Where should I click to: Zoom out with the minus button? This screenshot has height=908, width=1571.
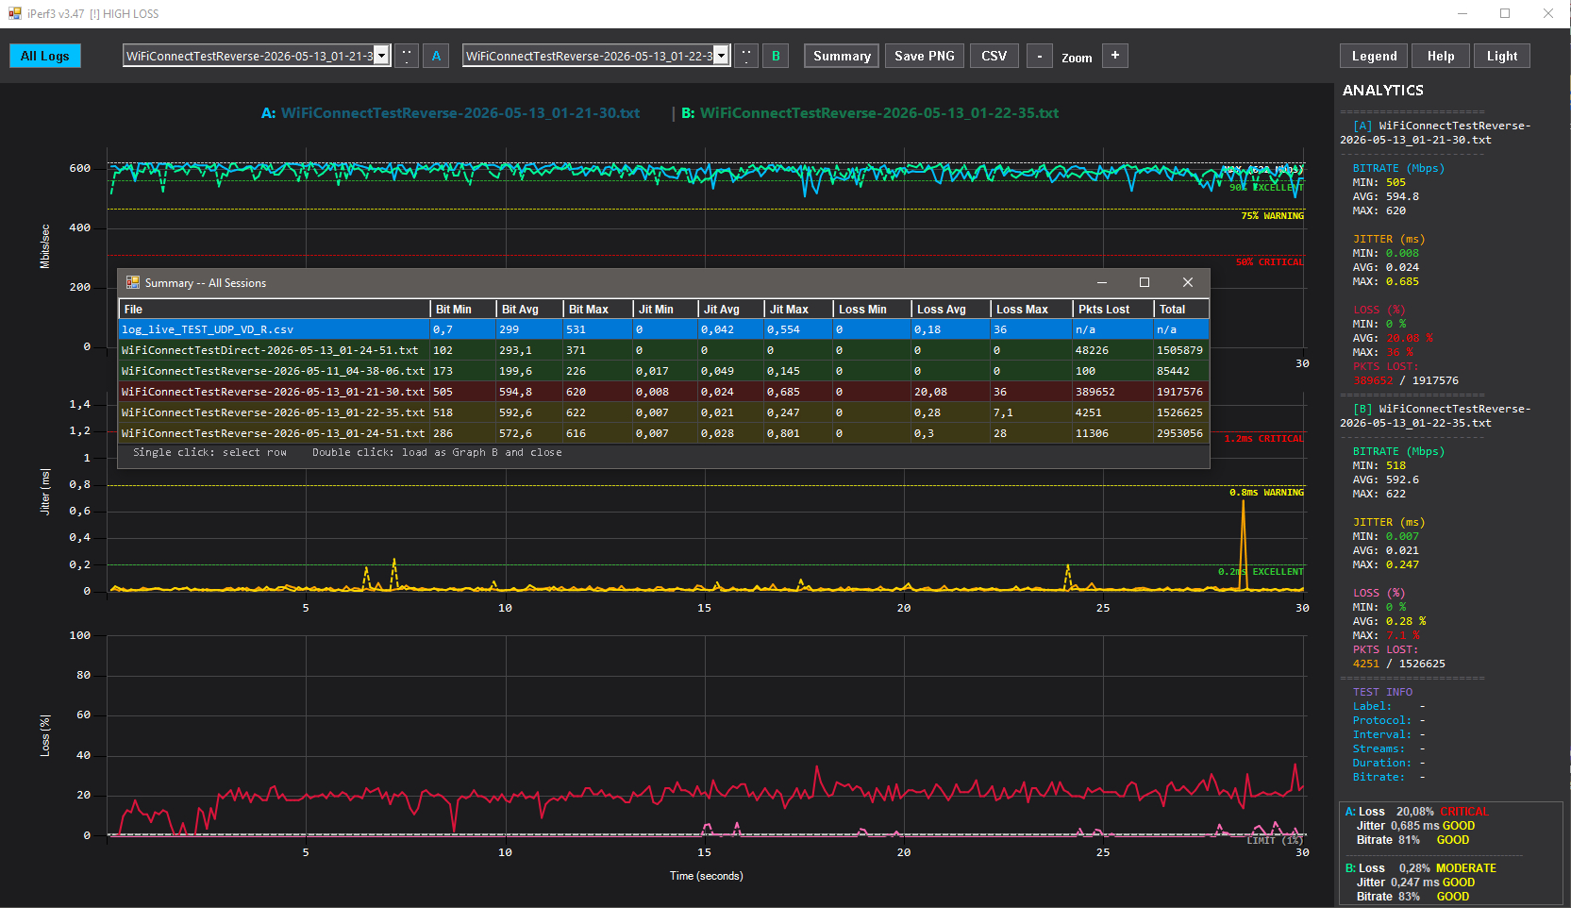(x=1040, y=56)
